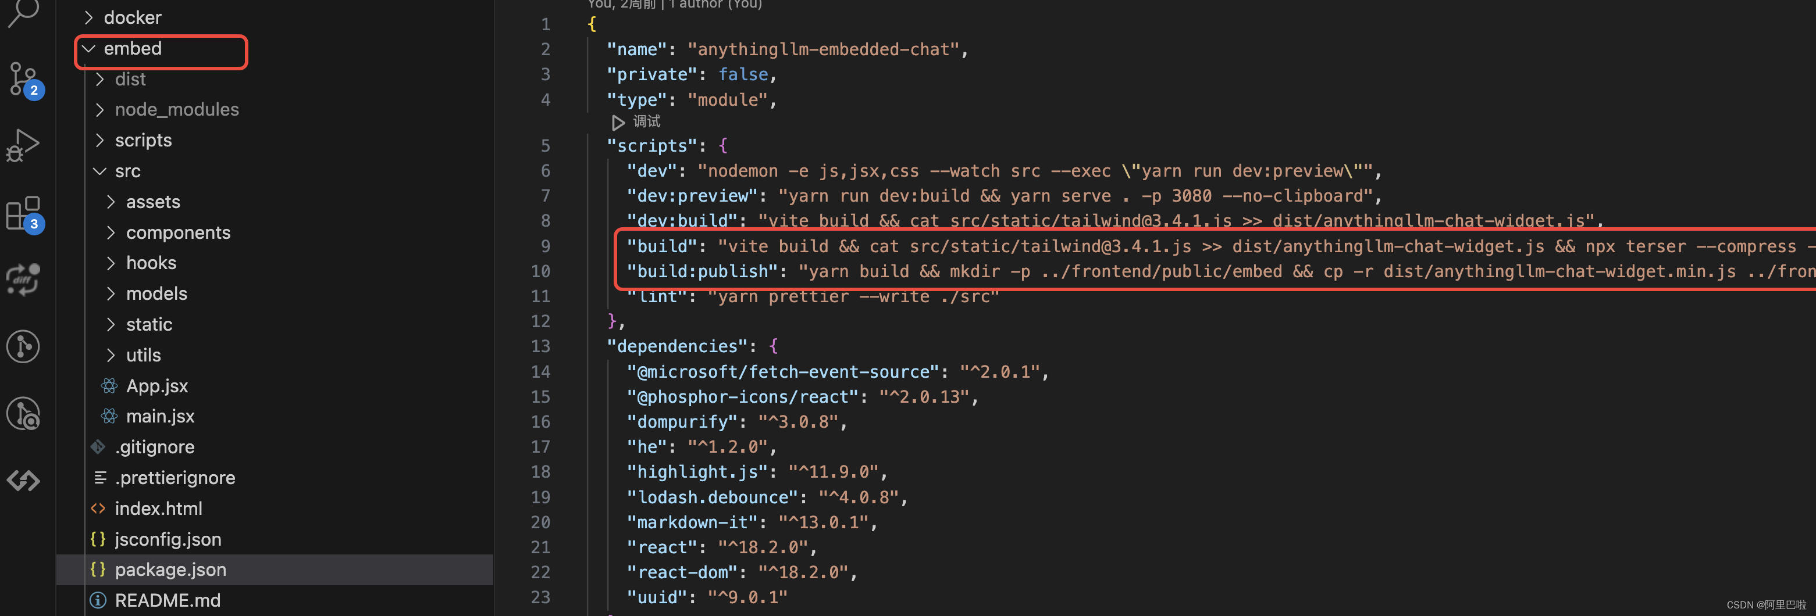The image size is (1816, 616).
Task: Select the App.jsx file
Action: click(x=156, y=385)
